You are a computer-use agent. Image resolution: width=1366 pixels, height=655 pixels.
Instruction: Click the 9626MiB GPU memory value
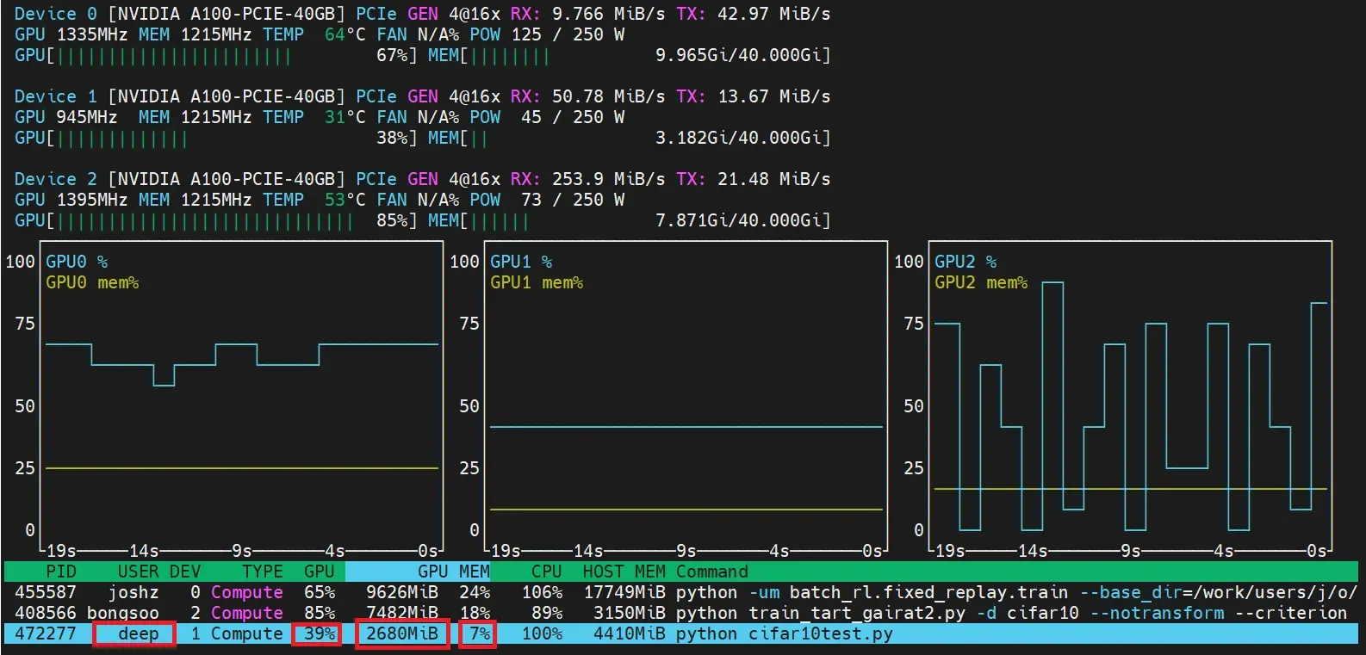[x=402, y=592]
